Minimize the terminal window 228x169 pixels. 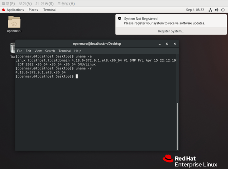[160, 44]
